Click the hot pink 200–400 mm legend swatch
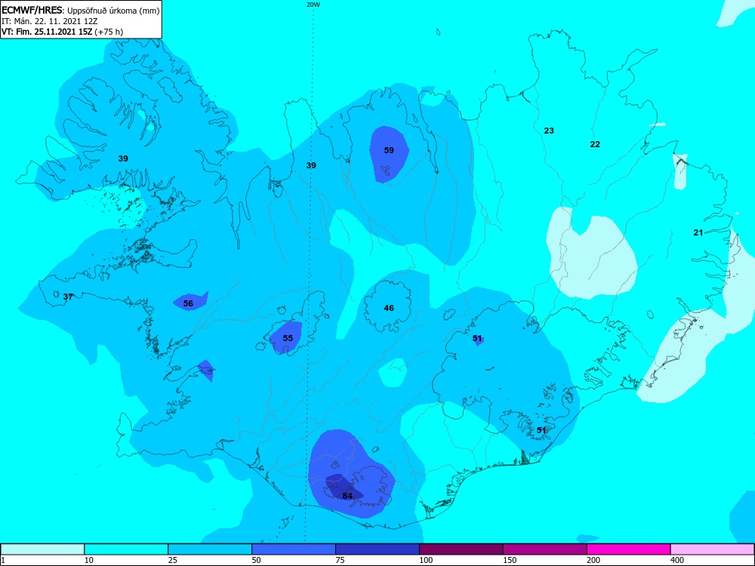The height and width of the screenshot is (566, 755). coord(629,549)
